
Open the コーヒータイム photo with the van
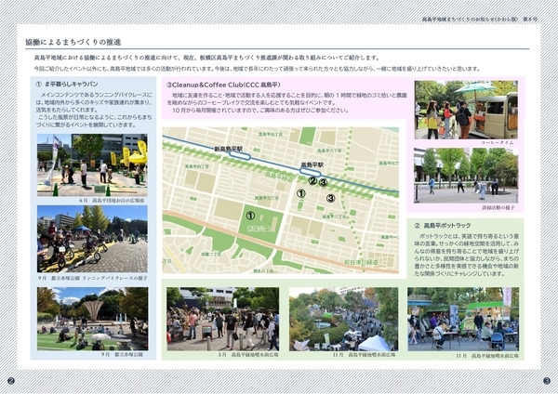point(466,109)
